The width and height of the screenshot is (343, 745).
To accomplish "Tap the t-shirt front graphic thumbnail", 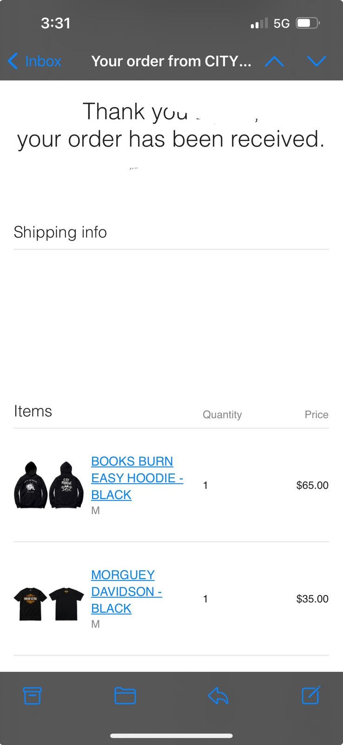I will tap(31, 603).
